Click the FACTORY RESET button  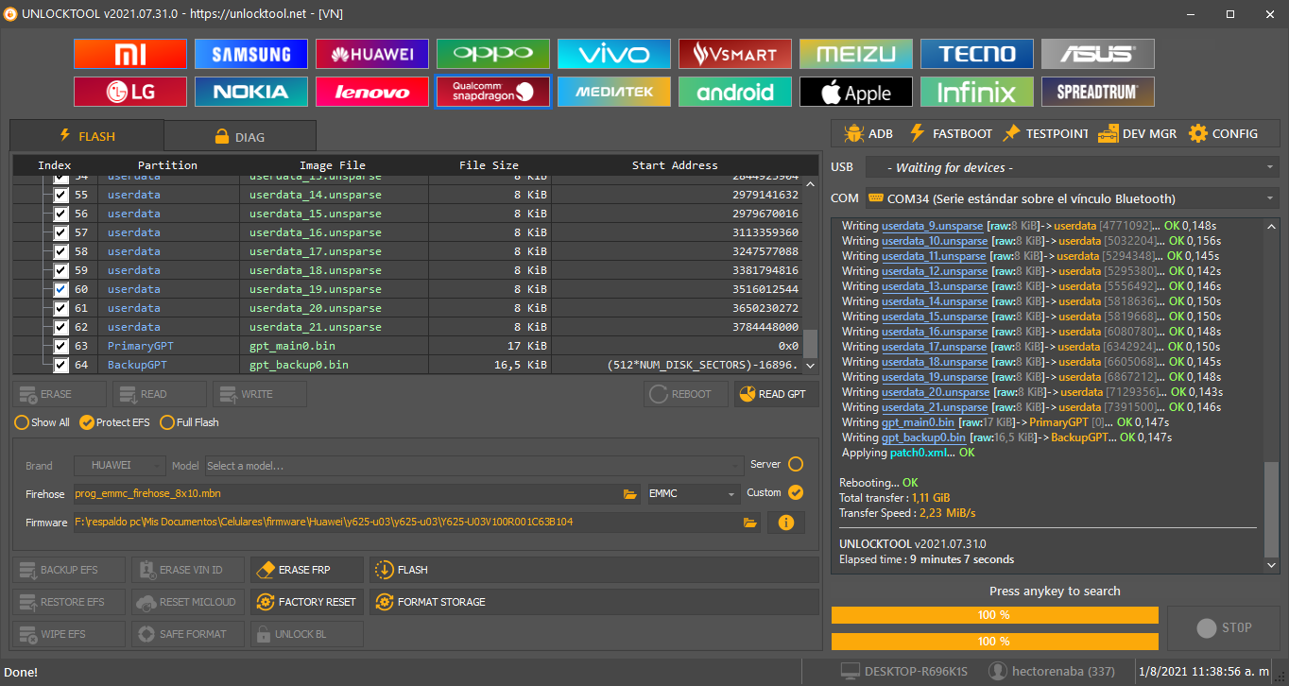[307, 602]
